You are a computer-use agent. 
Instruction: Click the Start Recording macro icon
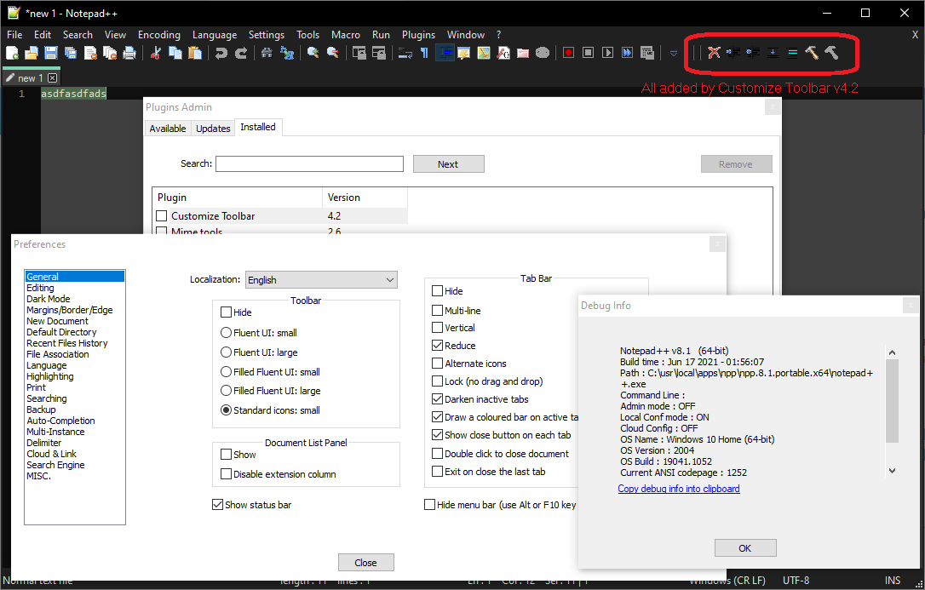[x=569, y=53]
